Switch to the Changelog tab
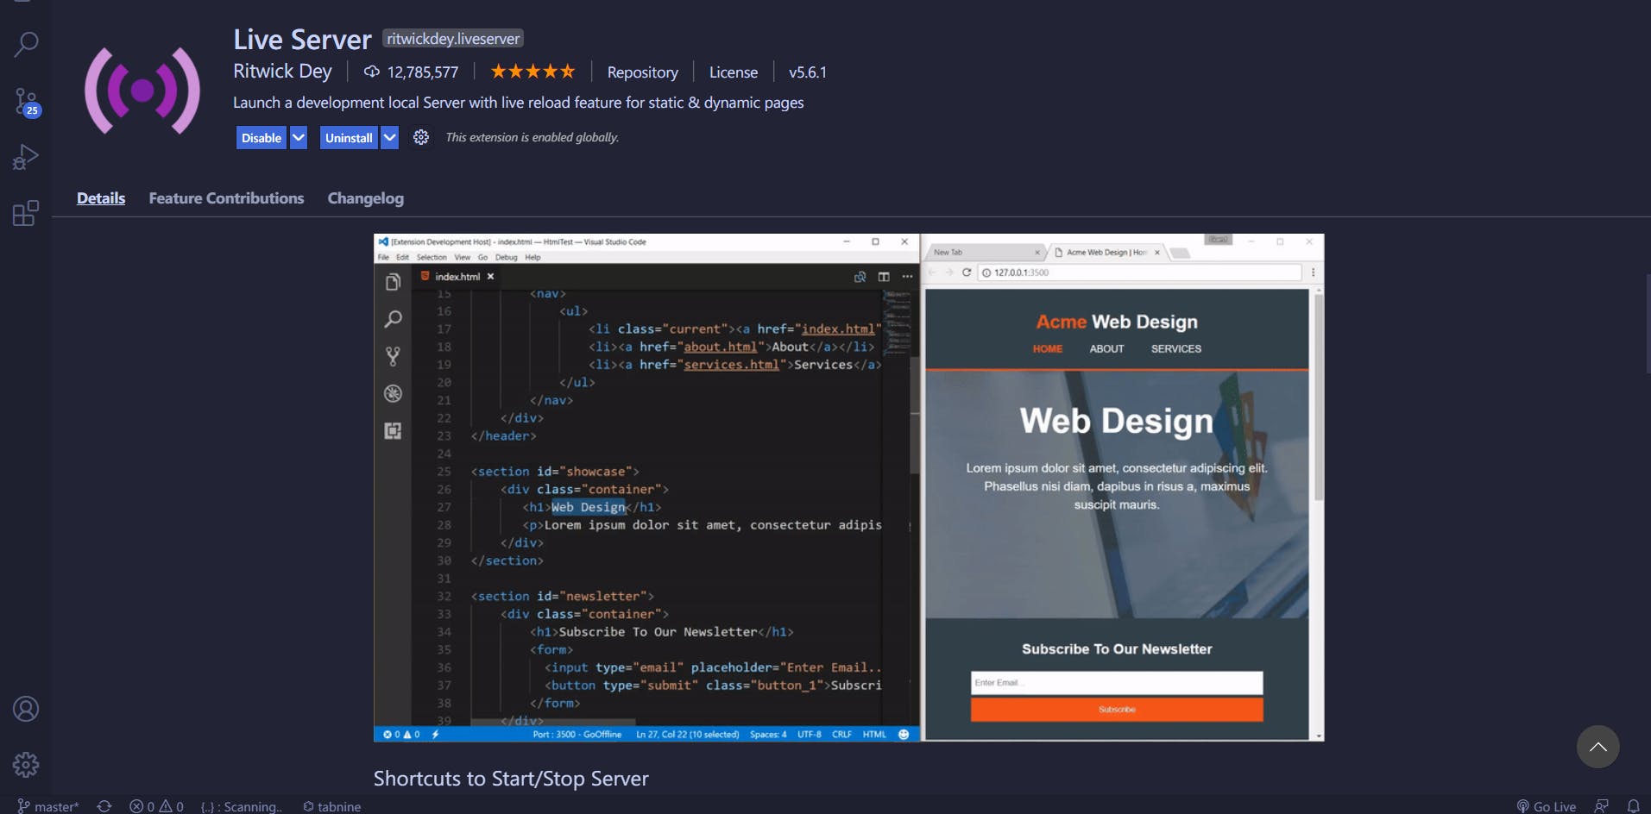This screenshot has width=1651, height=814. pos(366,198)
